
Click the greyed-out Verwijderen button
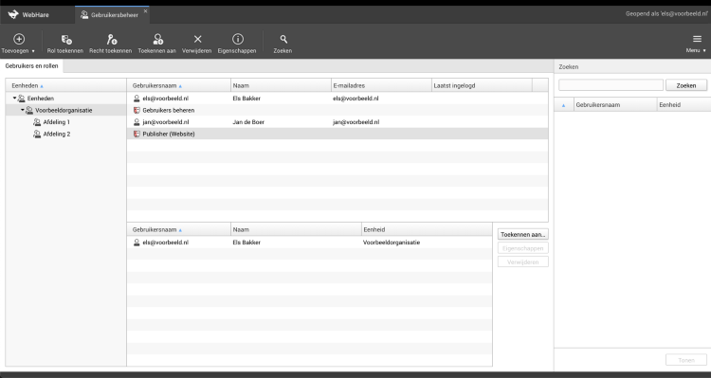pyautogui.click(x=522, y=262)
